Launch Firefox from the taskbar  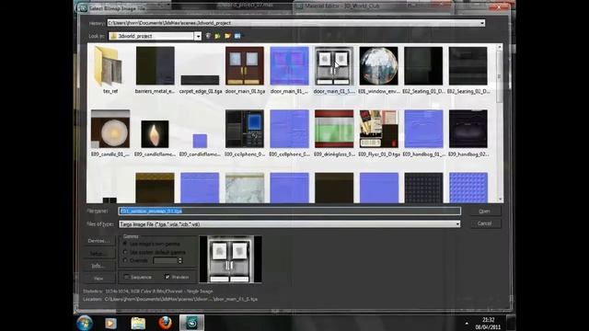[x=165, y=323]
